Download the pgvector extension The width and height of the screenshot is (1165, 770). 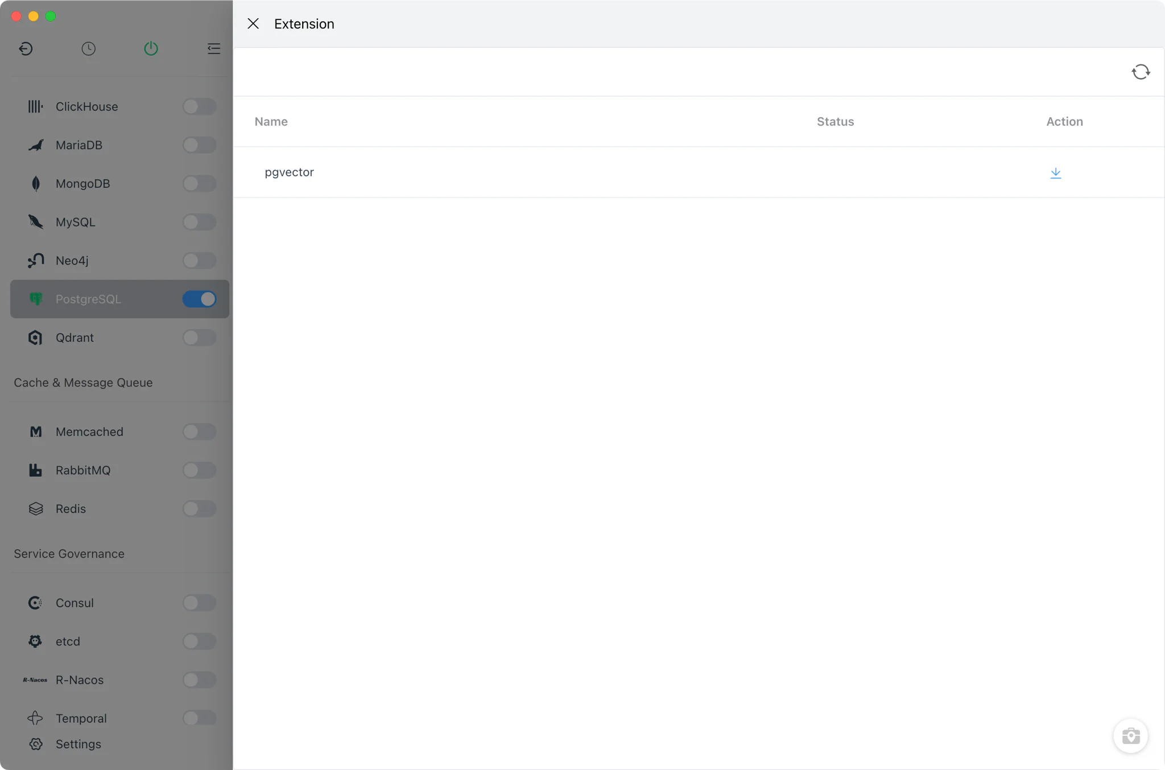(x=1056, y=172)
